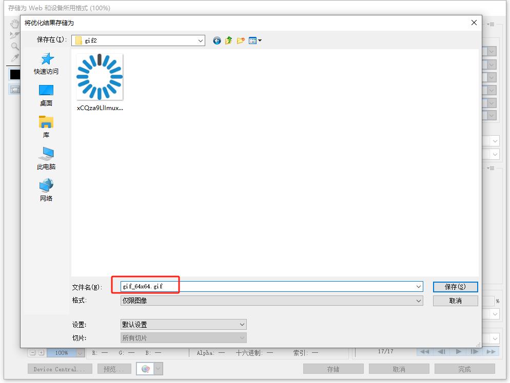
Task: Close the 将优化结果存储为 dialog
Action: click(x=474, y=23)
